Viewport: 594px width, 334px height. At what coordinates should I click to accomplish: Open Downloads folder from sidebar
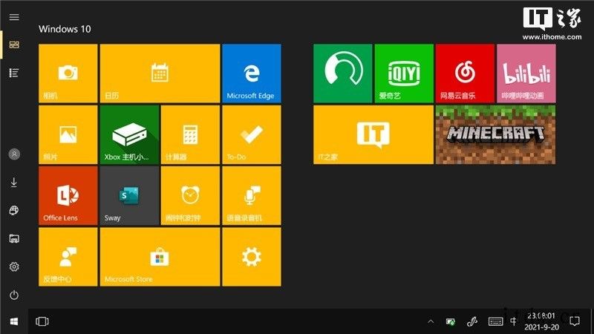(14, 182)
